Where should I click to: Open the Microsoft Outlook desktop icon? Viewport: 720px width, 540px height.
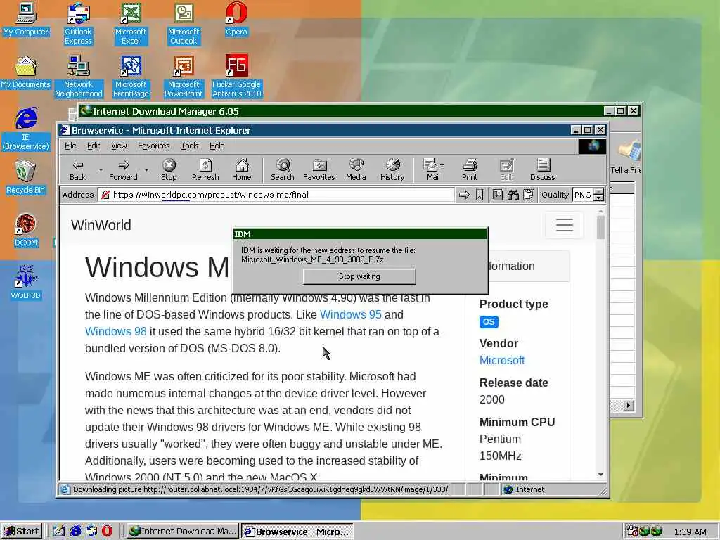tap(184, 23)
